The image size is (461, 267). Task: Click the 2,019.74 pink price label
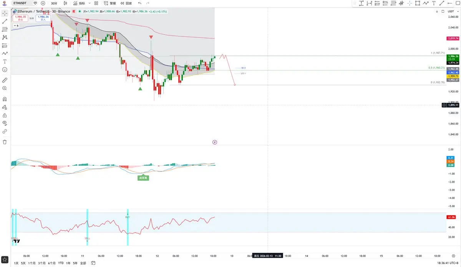[453, 39]
